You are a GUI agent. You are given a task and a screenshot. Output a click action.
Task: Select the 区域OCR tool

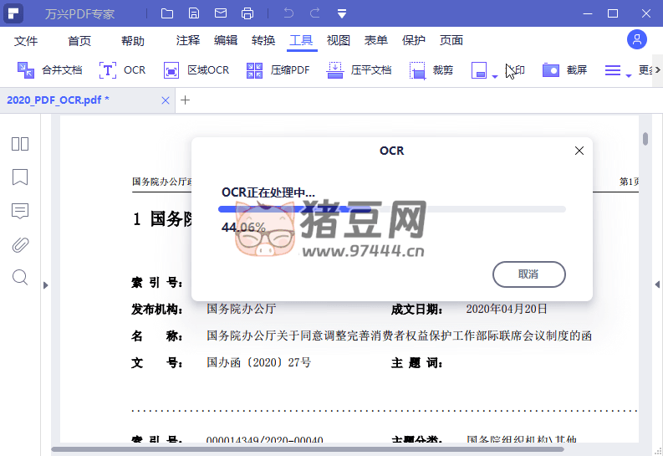pos(196,70)
